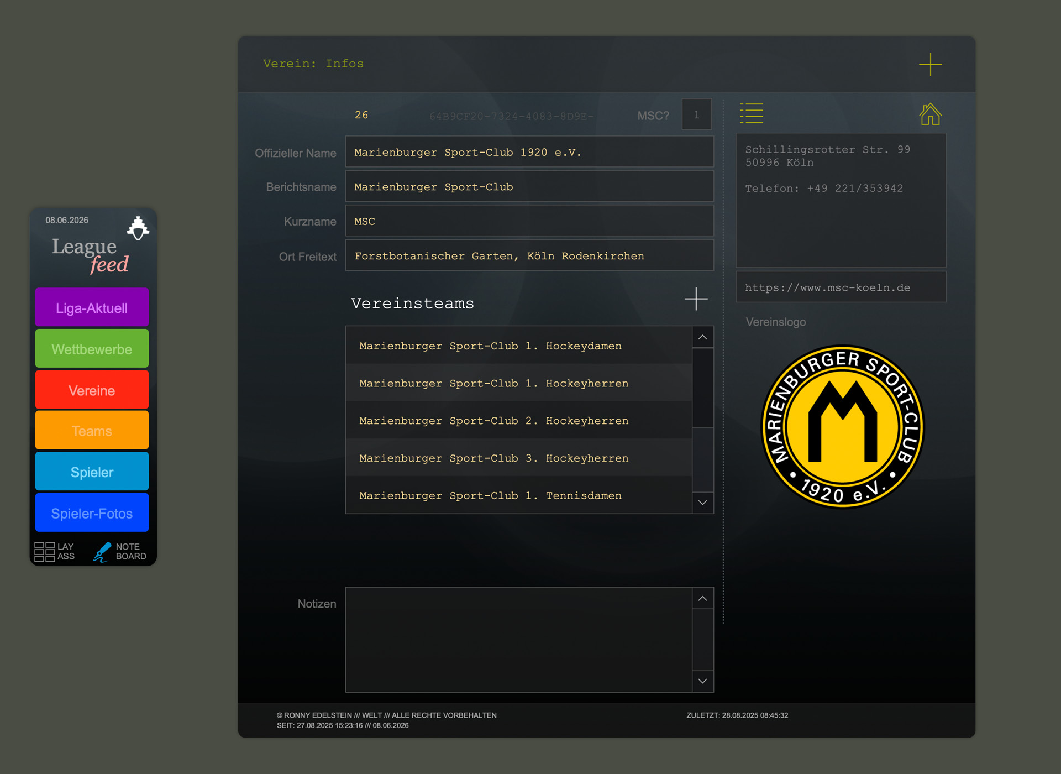This screenshot has width=1061, height=774.
Task: Click the date 08.06.2026 in sidebar
Action: (x=67, y=220)
